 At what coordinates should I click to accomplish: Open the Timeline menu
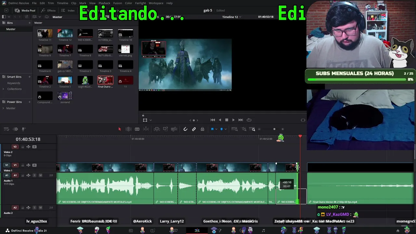pos(62,3)
